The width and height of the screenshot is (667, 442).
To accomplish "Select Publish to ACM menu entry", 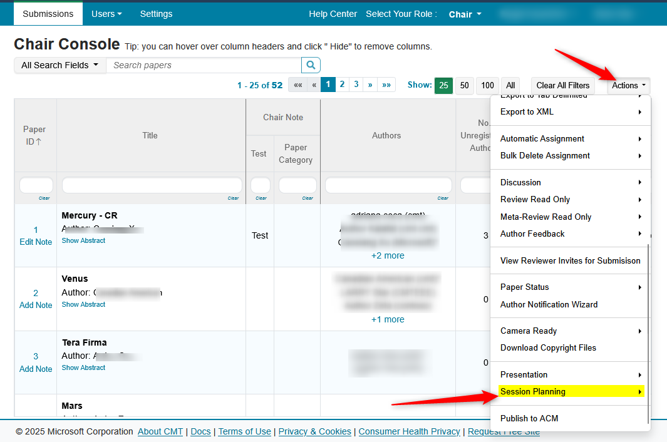I will click(x=529, y=418).
